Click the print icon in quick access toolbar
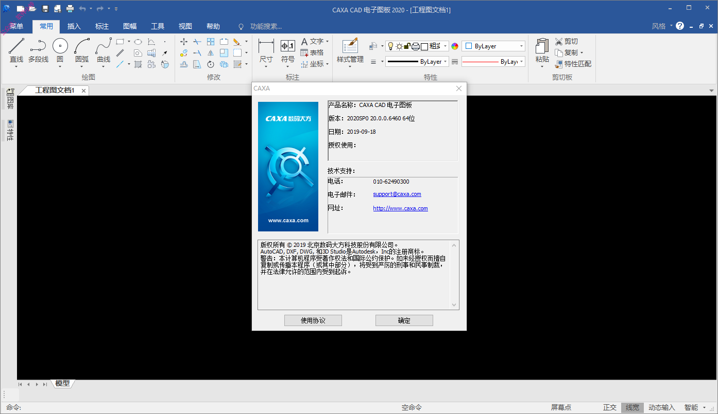Viewport: 718px width, 414px height. point(70,9)
